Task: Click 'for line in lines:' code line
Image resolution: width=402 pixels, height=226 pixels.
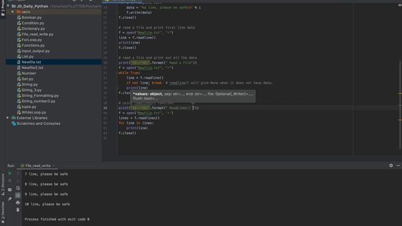Action: [136, 123]
